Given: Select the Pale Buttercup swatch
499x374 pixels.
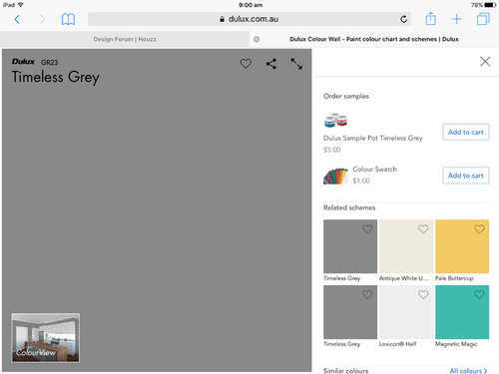Looking at the screenshot, I should point(462,246).
